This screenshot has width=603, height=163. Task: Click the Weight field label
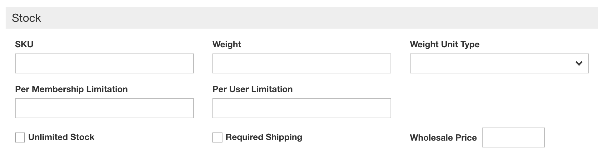coord(227,44)
